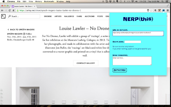Open the Help menu
The image size is (171, 107).
pyautogui.click(x=68, y=1)
